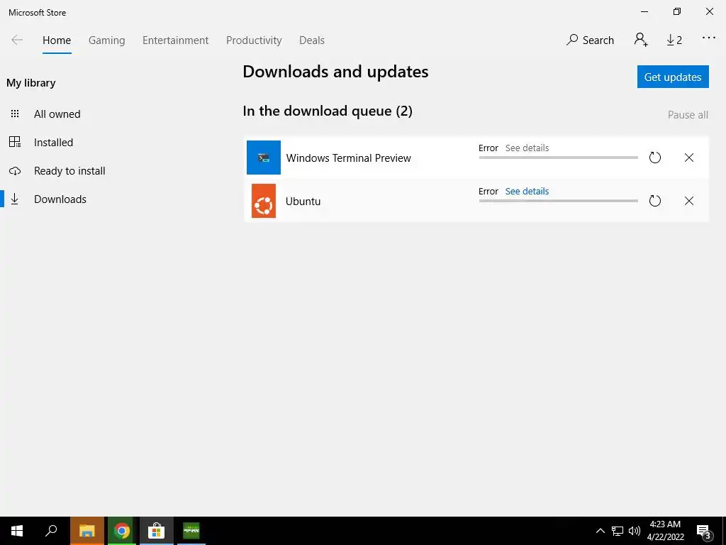Cancel the Windows Terminal Preview download

pos(689,158)
